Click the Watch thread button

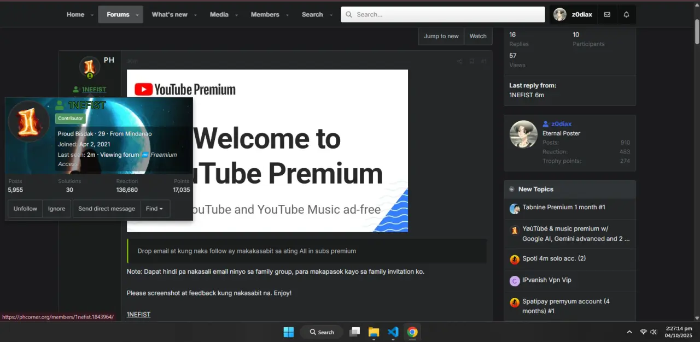click(x=478, y=36)
